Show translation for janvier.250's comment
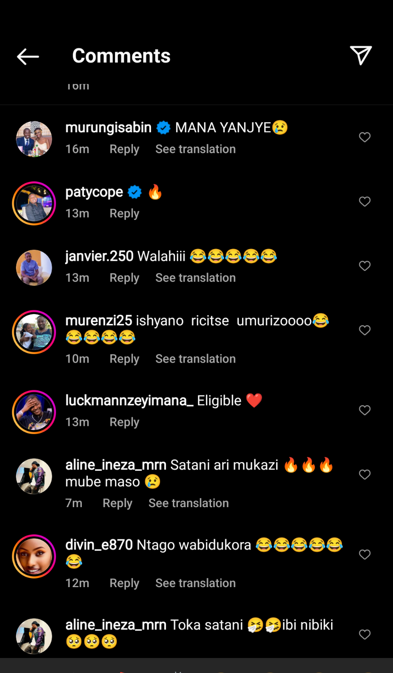393x673 pixels. coord(196,278)
